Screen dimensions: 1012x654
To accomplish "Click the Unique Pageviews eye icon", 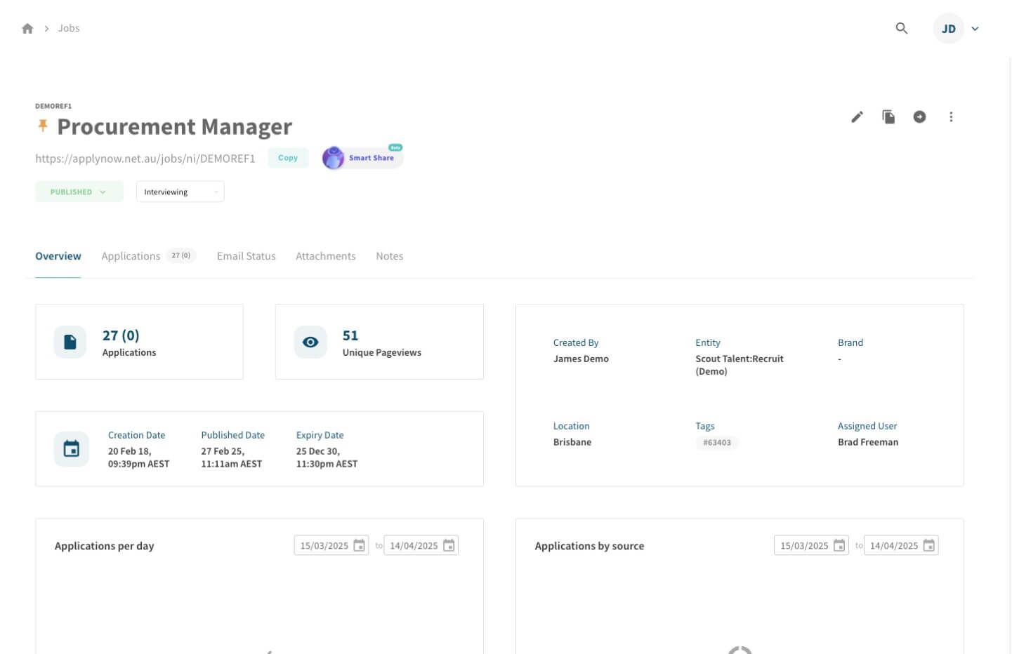I will (x=310, y=342).
